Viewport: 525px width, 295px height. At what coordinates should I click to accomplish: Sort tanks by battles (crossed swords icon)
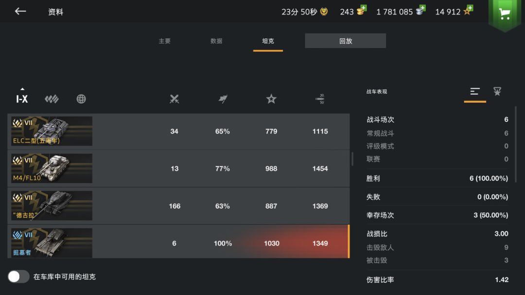click(174, 99)
